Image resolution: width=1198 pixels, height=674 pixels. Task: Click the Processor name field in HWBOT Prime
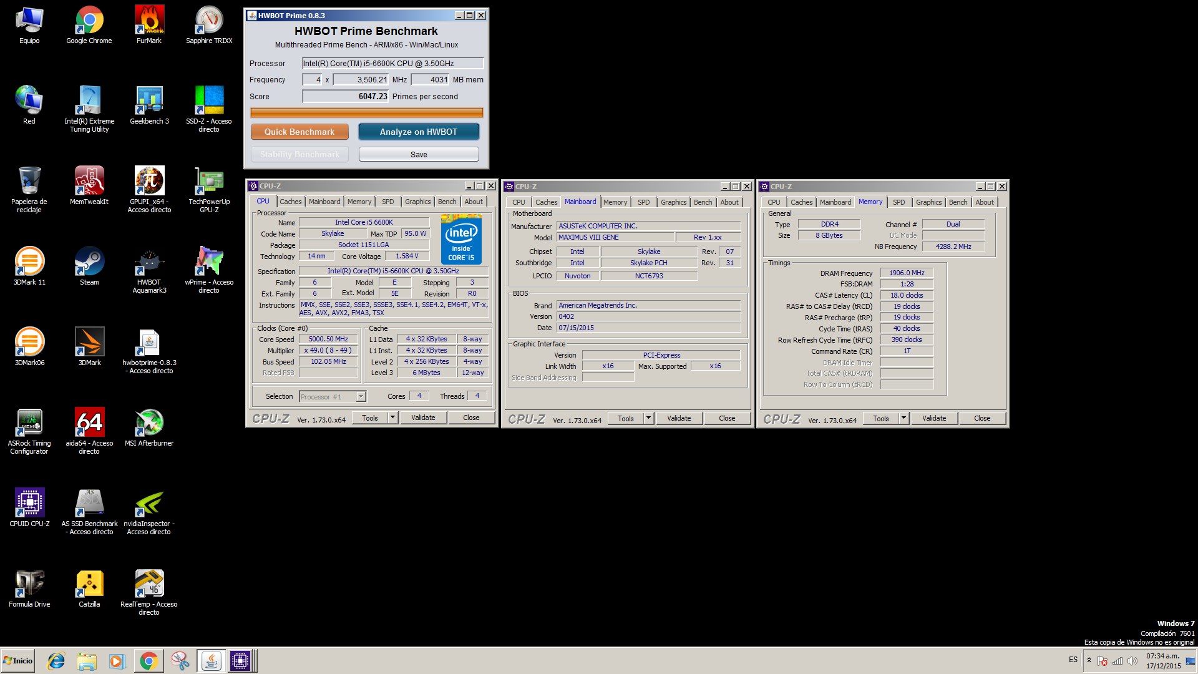coord(392,63)
